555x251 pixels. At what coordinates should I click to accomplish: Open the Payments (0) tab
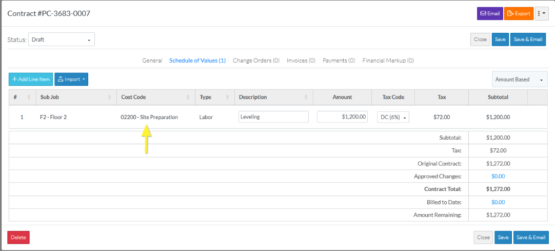tap(339, 61)
